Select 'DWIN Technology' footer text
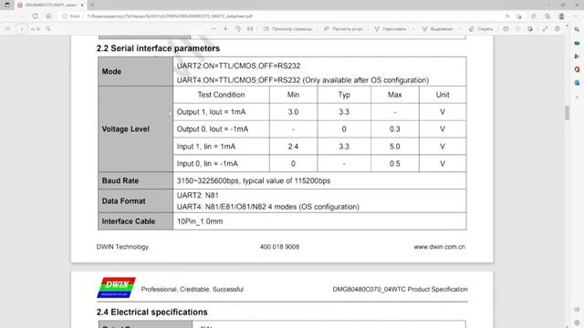 point(122,247)
